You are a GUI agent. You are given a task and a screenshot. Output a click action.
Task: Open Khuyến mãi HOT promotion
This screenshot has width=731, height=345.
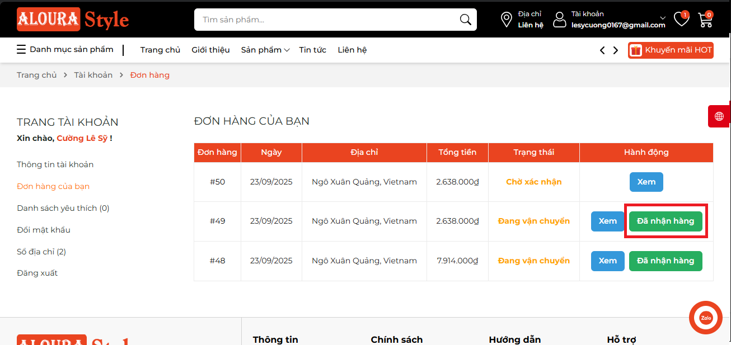[671, 50]
